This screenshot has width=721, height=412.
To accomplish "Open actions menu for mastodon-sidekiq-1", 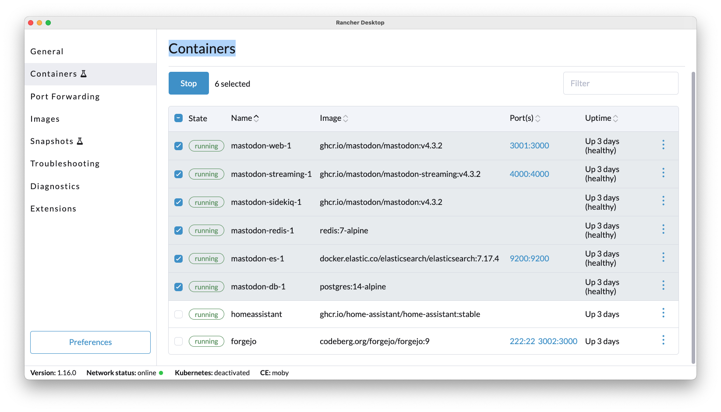I will click(x=663, y=201).
